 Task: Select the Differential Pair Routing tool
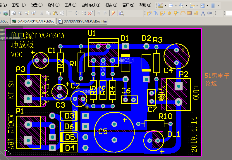tap(163, 13)
